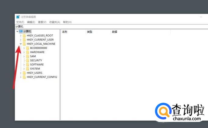Click the SOFTWARE folder icon
Viewport: 208px width, 128px height.
click(x=27, y=65)
